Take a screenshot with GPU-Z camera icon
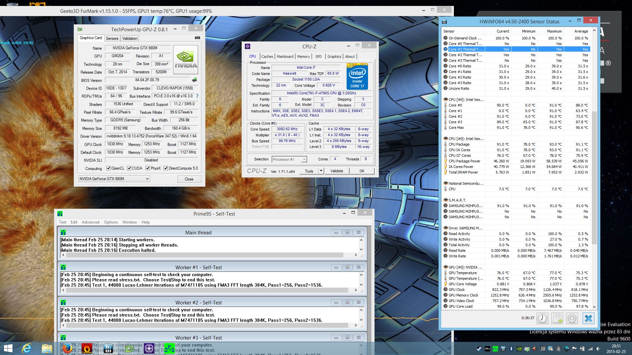Screen dimensions: 632x355 (x=197, y=38)
